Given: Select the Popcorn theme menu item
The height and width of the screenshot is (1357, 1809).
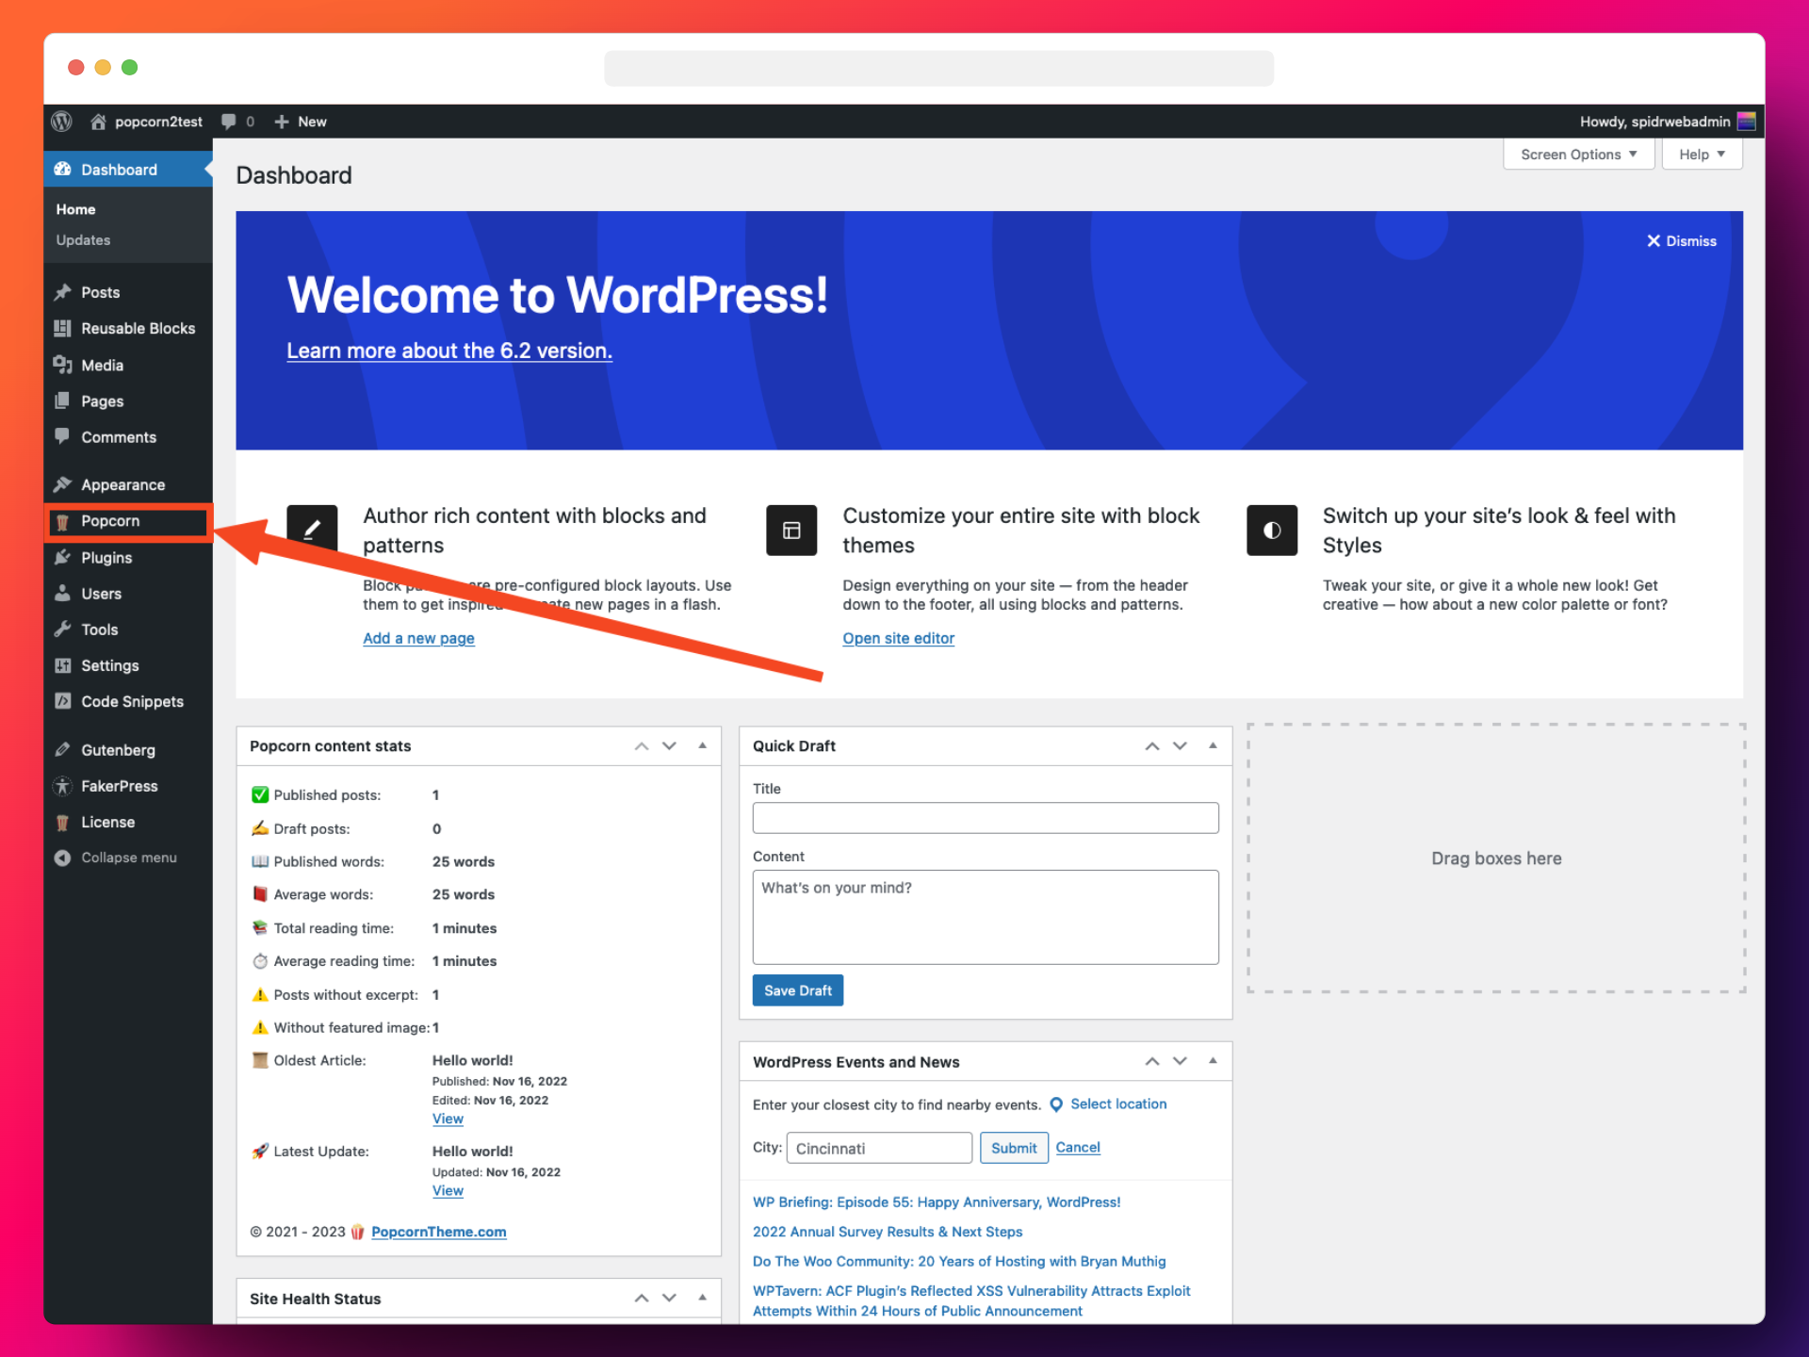Looking at the screenshot, I should coord(110,520).
